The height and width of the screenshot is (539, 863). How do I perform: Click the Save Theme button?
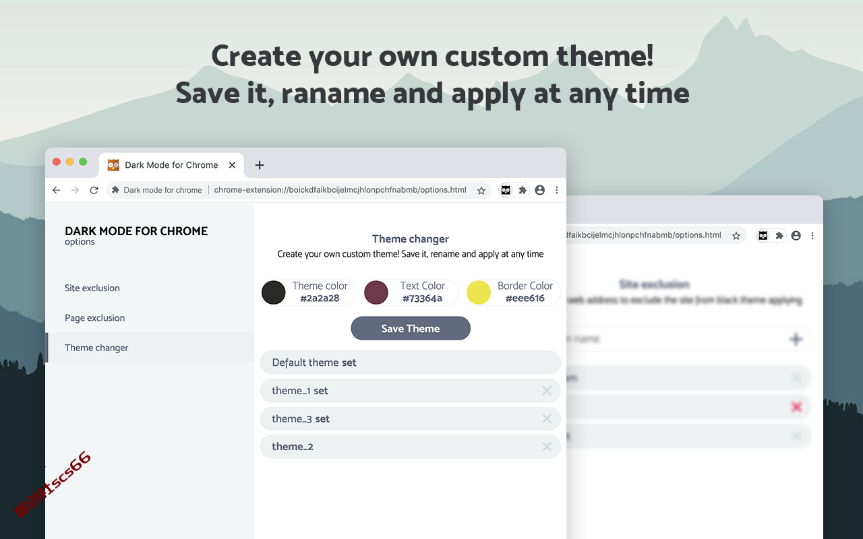pyautogui.click(x=411, y=328)
